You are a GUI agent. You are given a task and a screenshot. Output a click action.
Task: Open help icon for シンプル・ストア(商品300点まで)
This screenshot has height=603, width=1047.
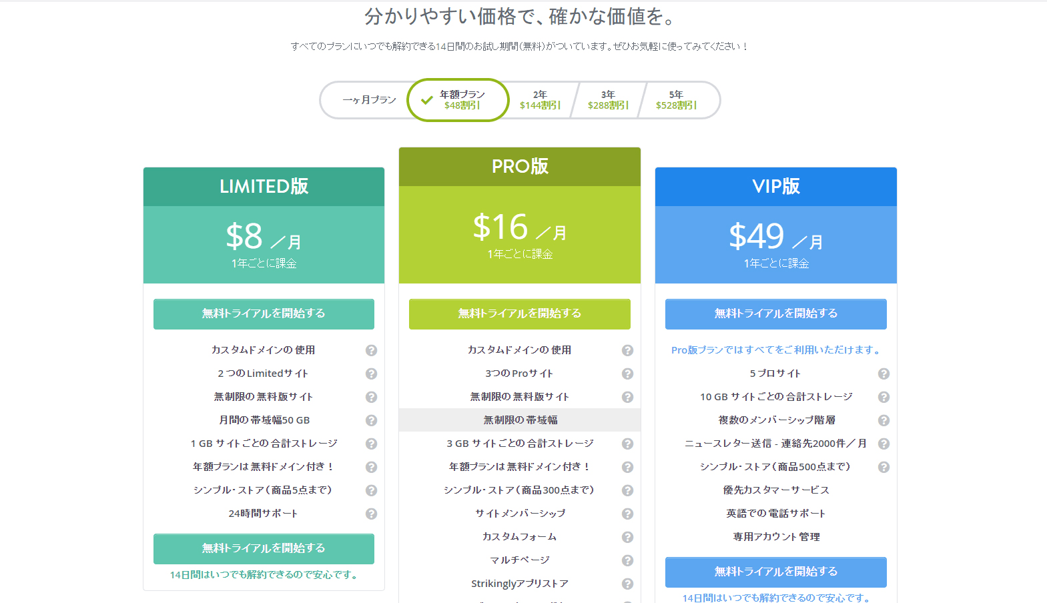[x=627, y=490]
